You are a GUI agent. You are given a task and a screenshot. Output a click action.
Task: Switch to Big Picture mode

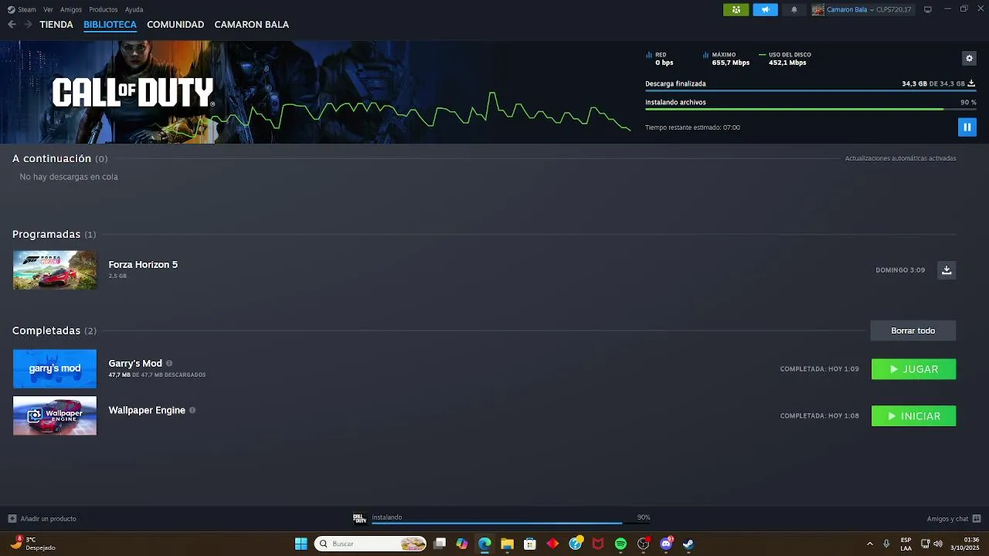[x=927, y=9]
